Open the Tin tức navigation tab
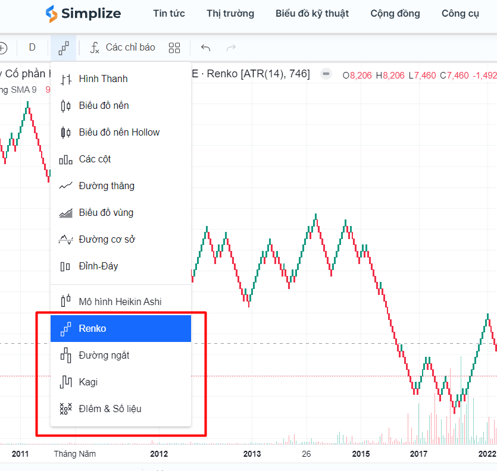 [169, 14]
